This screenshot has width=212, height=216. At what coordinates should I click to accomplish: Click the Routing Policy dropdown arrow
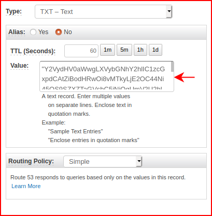139,161
